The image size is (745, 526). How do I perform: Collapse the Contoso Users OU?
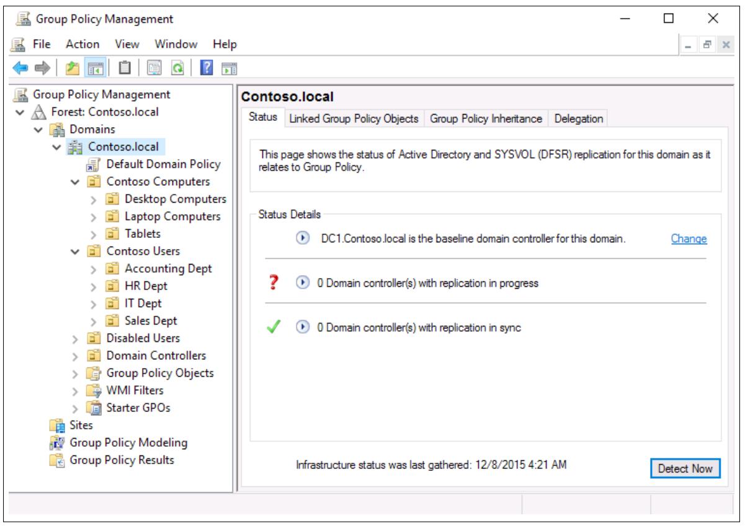(74, 252)
